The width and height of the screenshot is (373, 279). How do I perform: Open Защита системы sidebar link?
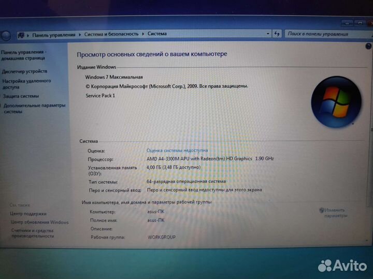[x=21, y=96]
